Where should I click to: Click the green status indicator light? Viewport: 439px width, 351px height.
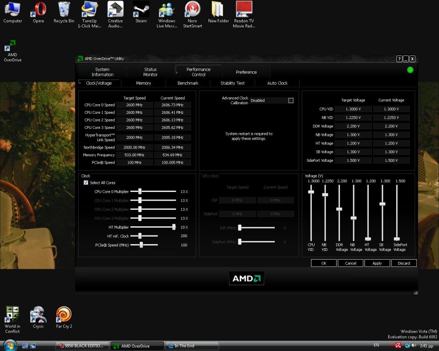click(410, 70)
